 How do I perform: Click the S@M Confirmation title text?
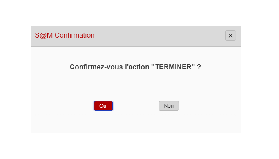tap(65, 35)
